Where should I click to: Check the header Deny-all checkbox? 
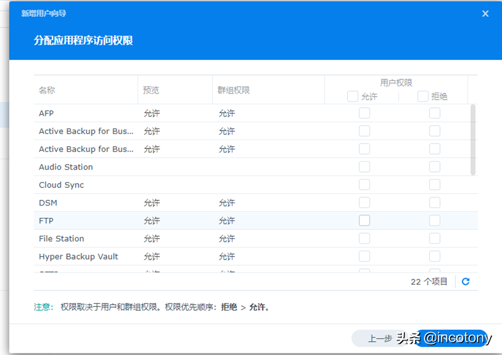pos(423,96)
